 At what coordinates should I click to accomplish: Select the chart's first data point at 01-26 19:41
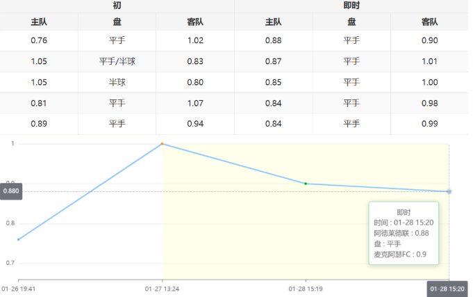[19, 239]
